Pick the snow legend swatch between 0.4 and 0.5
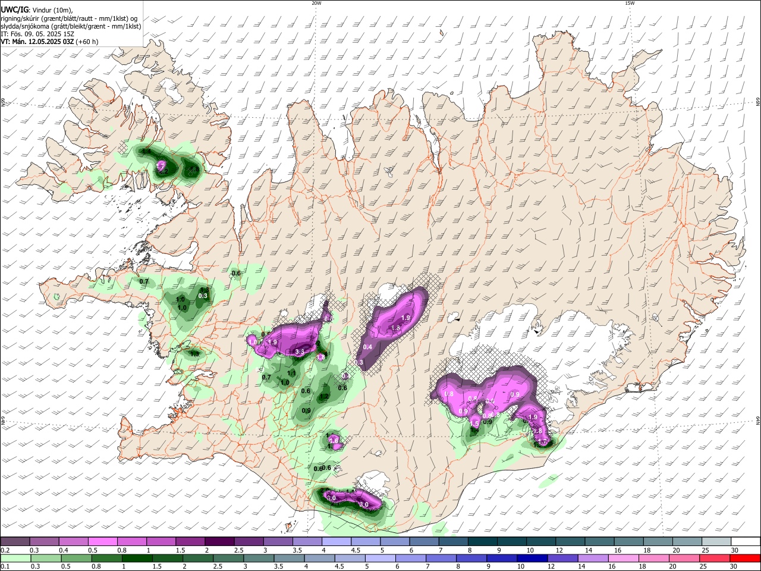The image size is (761, 571). click(74, 542)
